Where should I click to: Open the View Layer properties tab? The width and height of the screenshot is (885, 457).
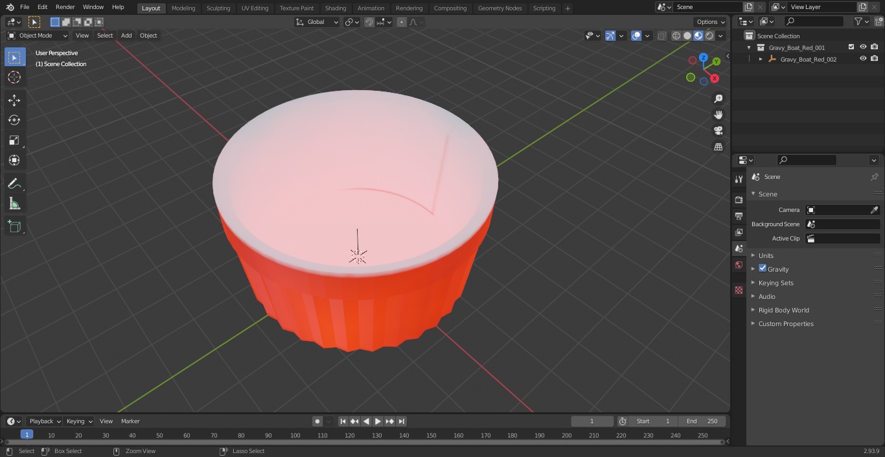point(739,232)
